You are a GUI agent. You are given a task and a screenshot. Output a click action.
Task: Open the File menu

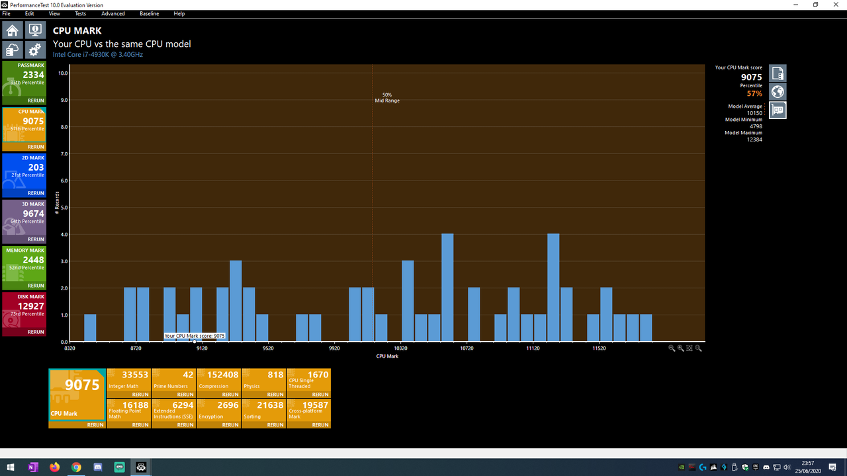[x=6, y=13]
